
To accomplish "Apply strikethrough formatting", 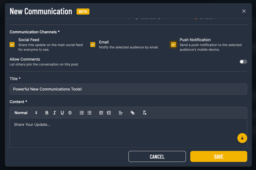I will coord(70,113).
